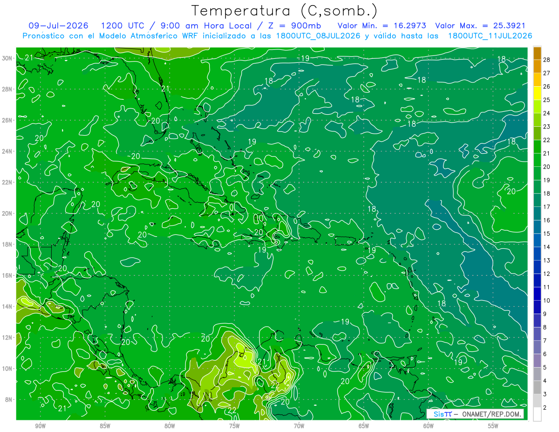The image size is (559, 432).
Task: Click the color scale label '10'
Action: click(x=546, y=301)
